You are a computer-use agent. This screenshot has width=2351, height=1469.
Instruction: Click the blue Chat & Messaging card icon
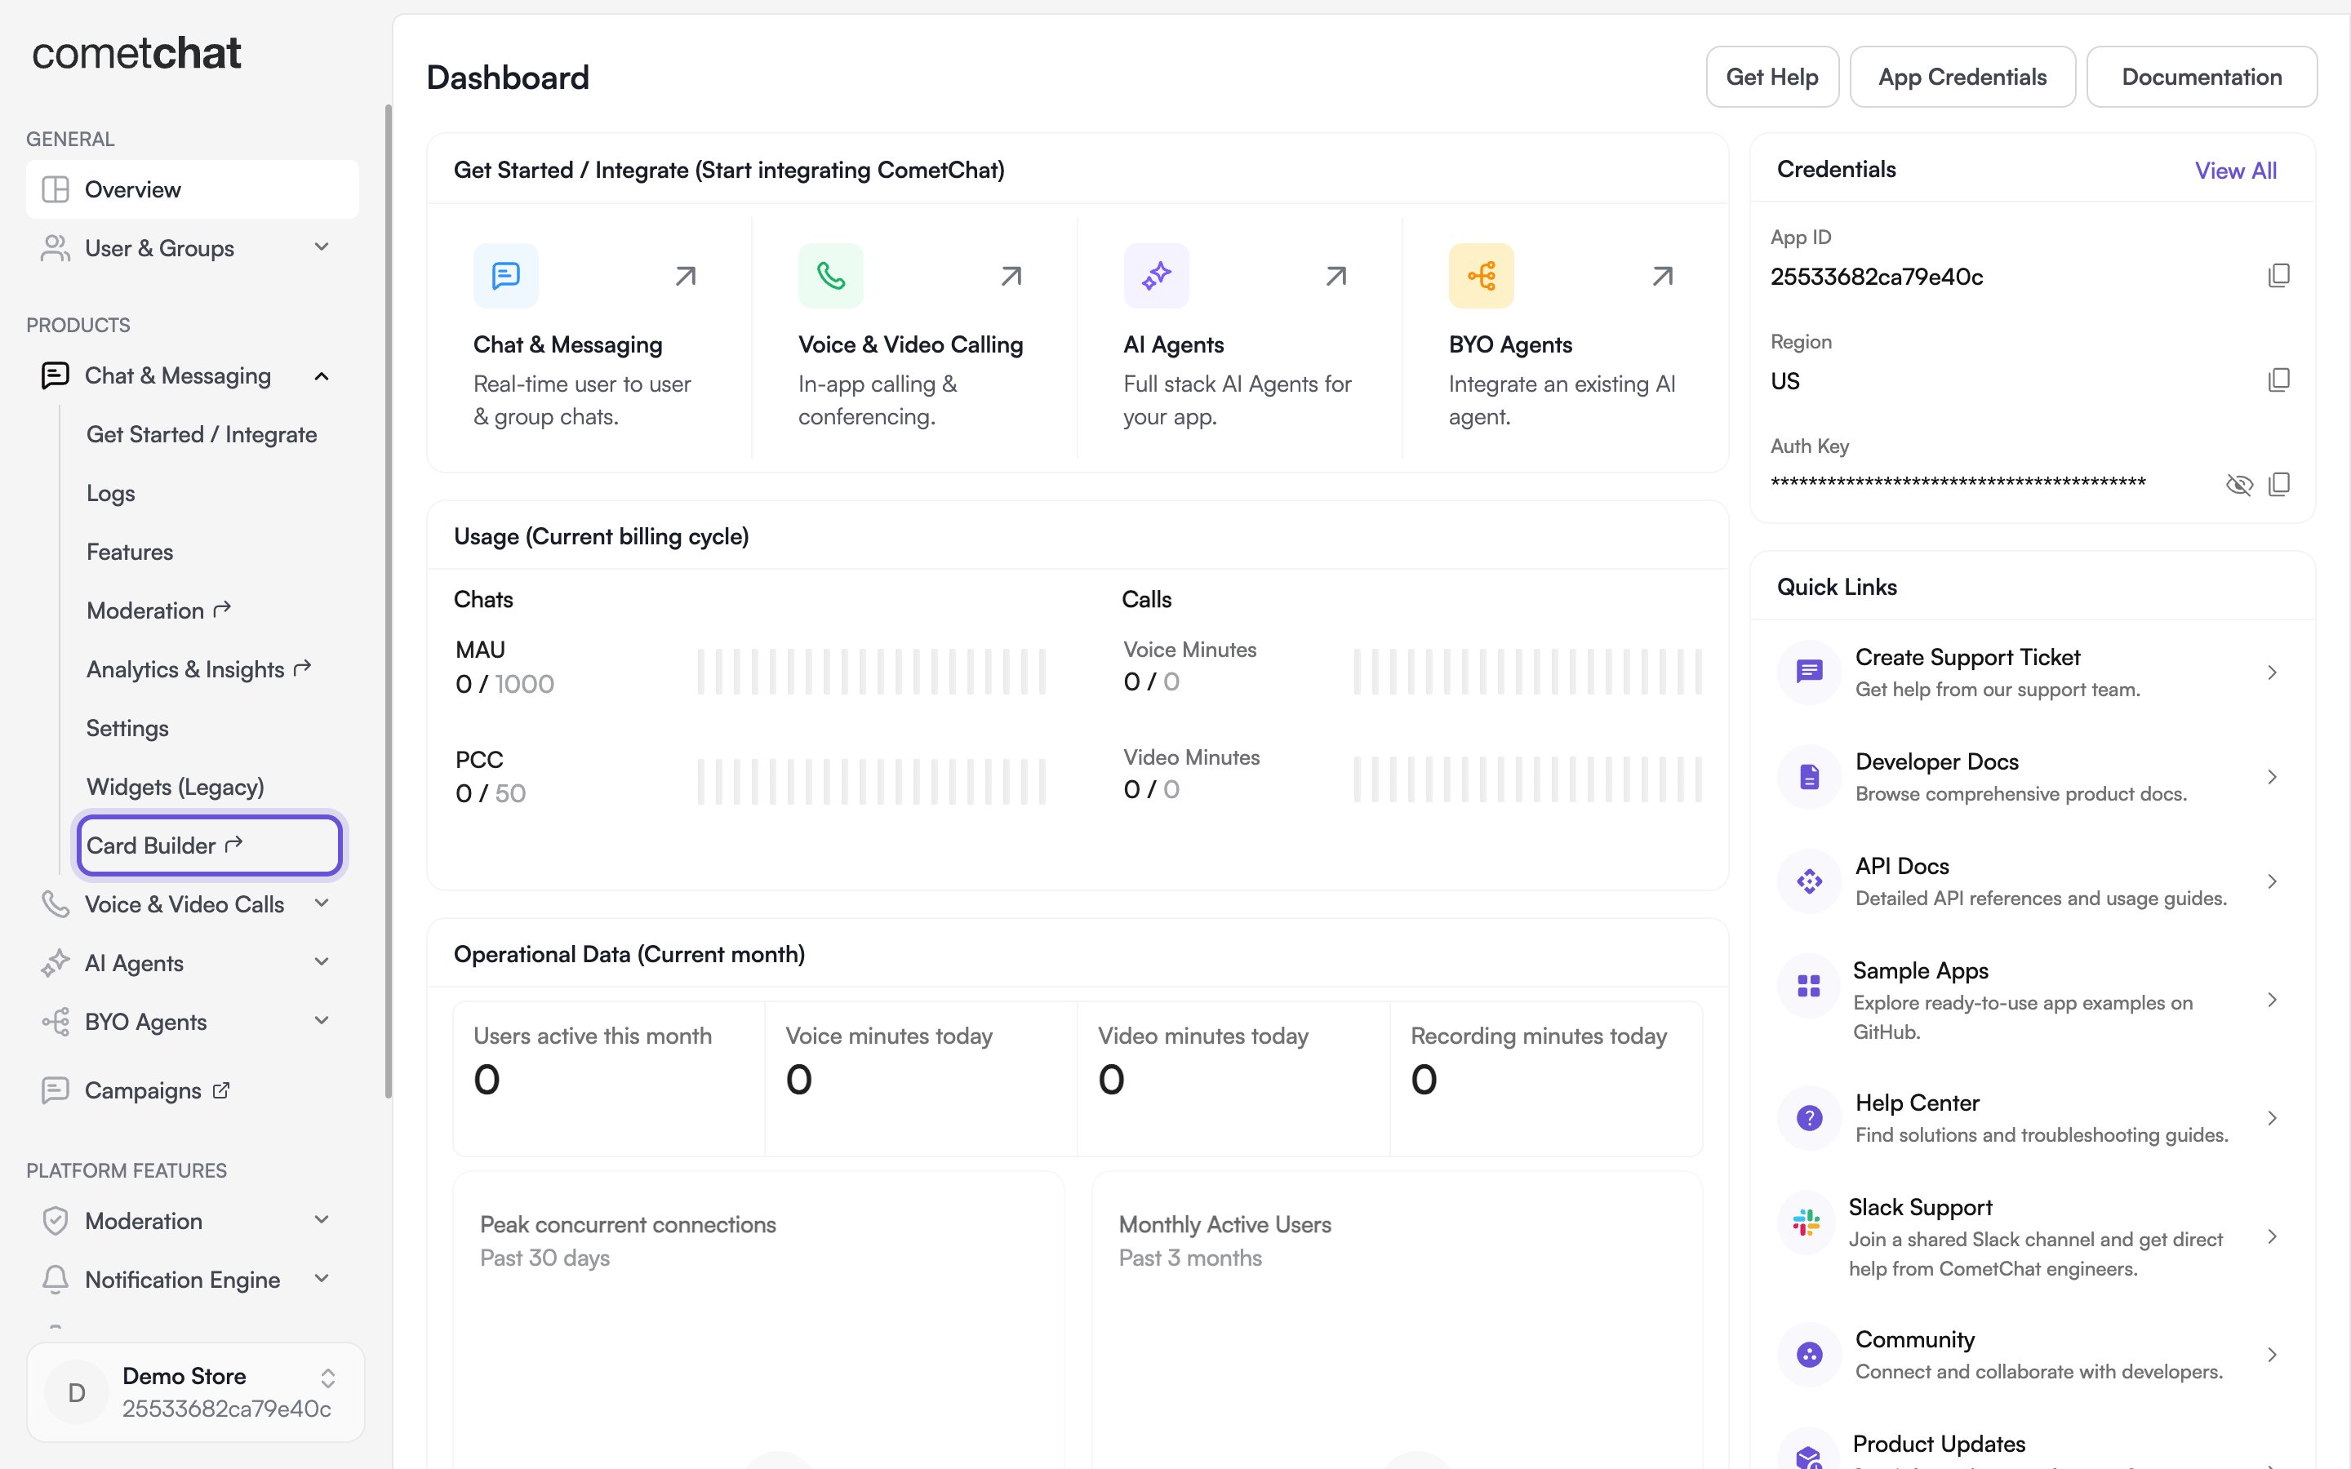point(505,276)
